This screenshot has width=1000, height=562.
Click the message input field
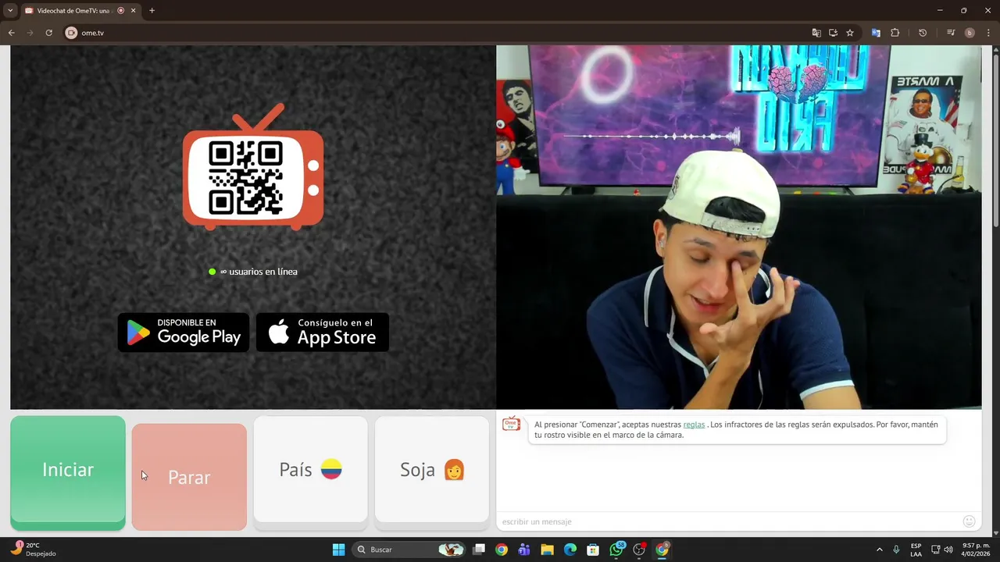click(730, 521)
